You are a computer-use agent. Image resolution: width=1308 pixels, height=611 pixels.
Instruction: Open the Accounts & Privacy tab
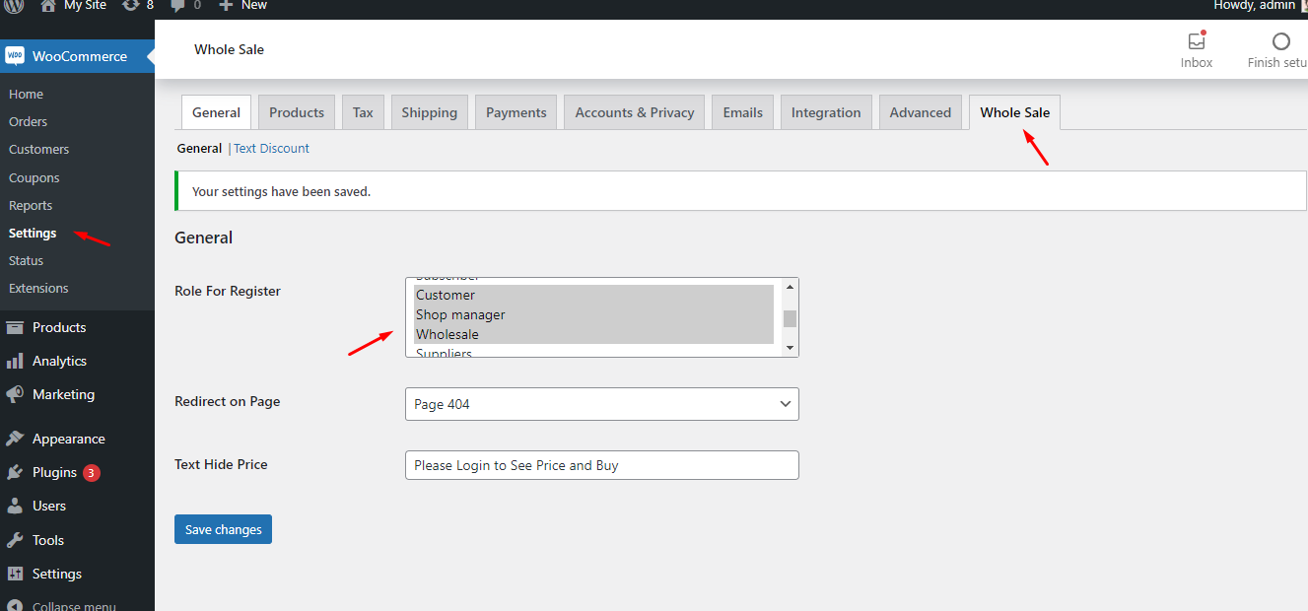click(x=635, y=112)
